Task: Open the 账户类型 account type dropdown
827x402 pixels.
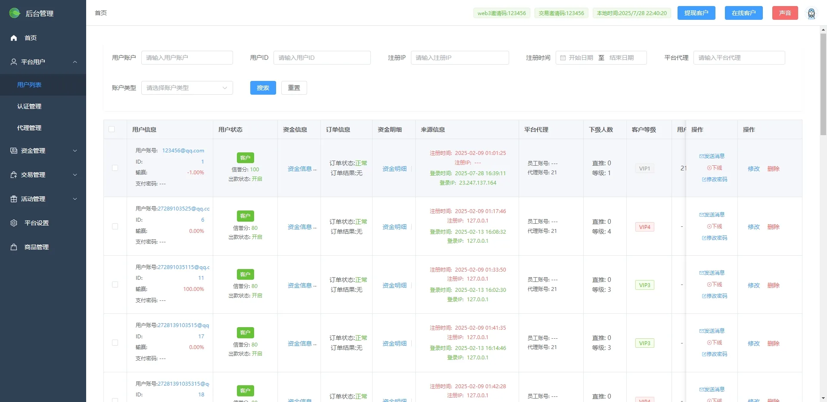Action: pyautogui.click(x=187, y=88)
